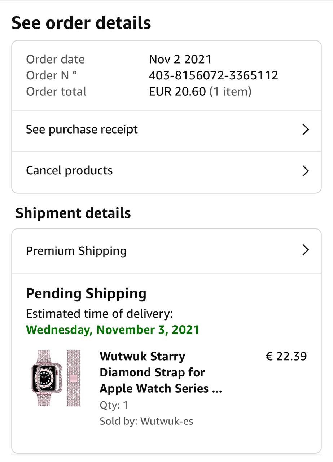Select the Qty: 1 quantity text
This screenshot has width=333, height=462.
114,405
